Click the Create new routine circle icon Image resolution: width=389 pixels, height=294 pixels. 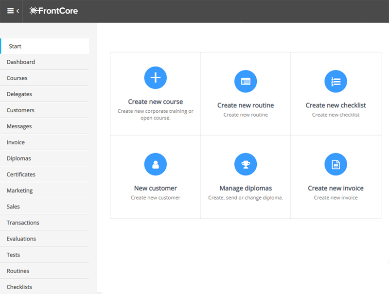pos(246,81)
